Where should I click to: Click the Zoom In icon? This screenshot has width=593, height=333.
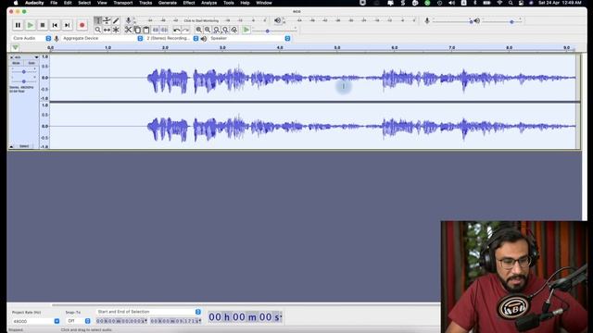[199, 30]
